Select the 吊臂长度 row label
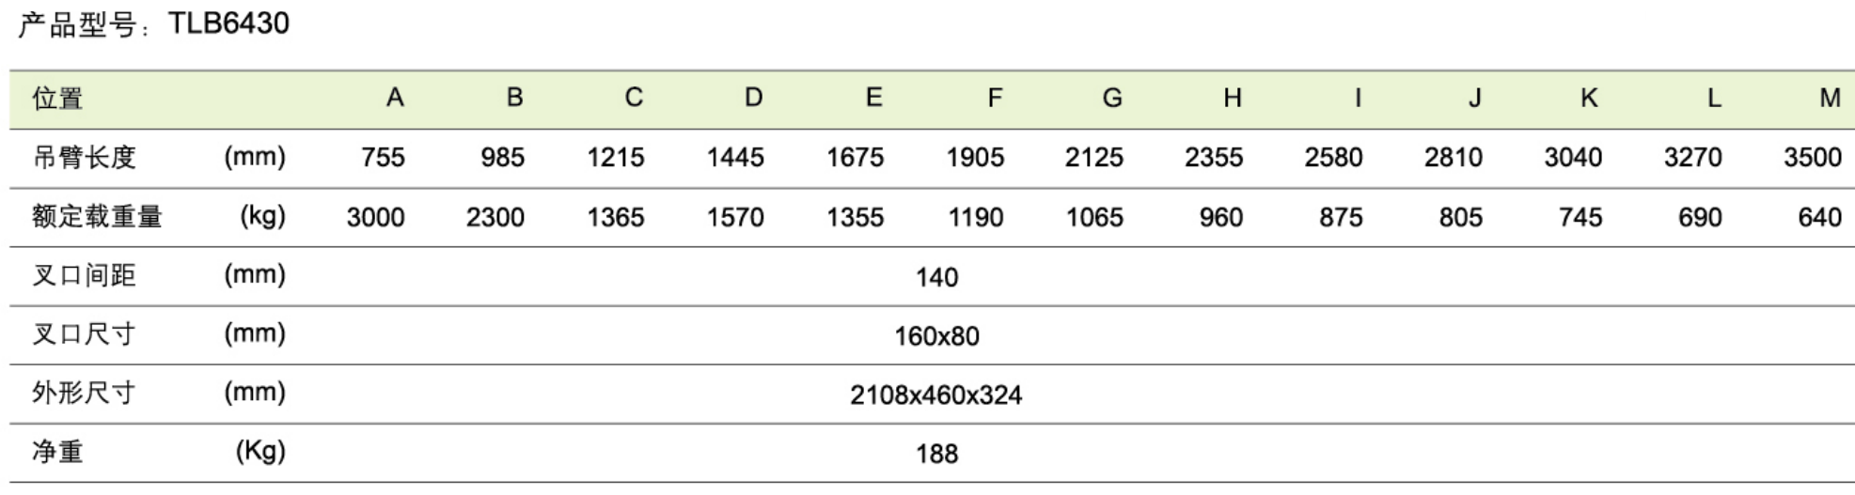Screen dimensions: 1855x495 click(x=84, y=157)
